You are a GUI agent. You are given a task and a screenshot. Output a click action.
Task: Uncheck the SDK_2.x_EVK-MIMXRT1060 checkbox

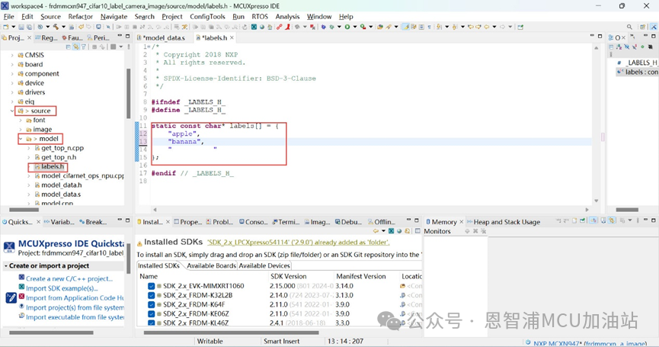pos(151,287)
